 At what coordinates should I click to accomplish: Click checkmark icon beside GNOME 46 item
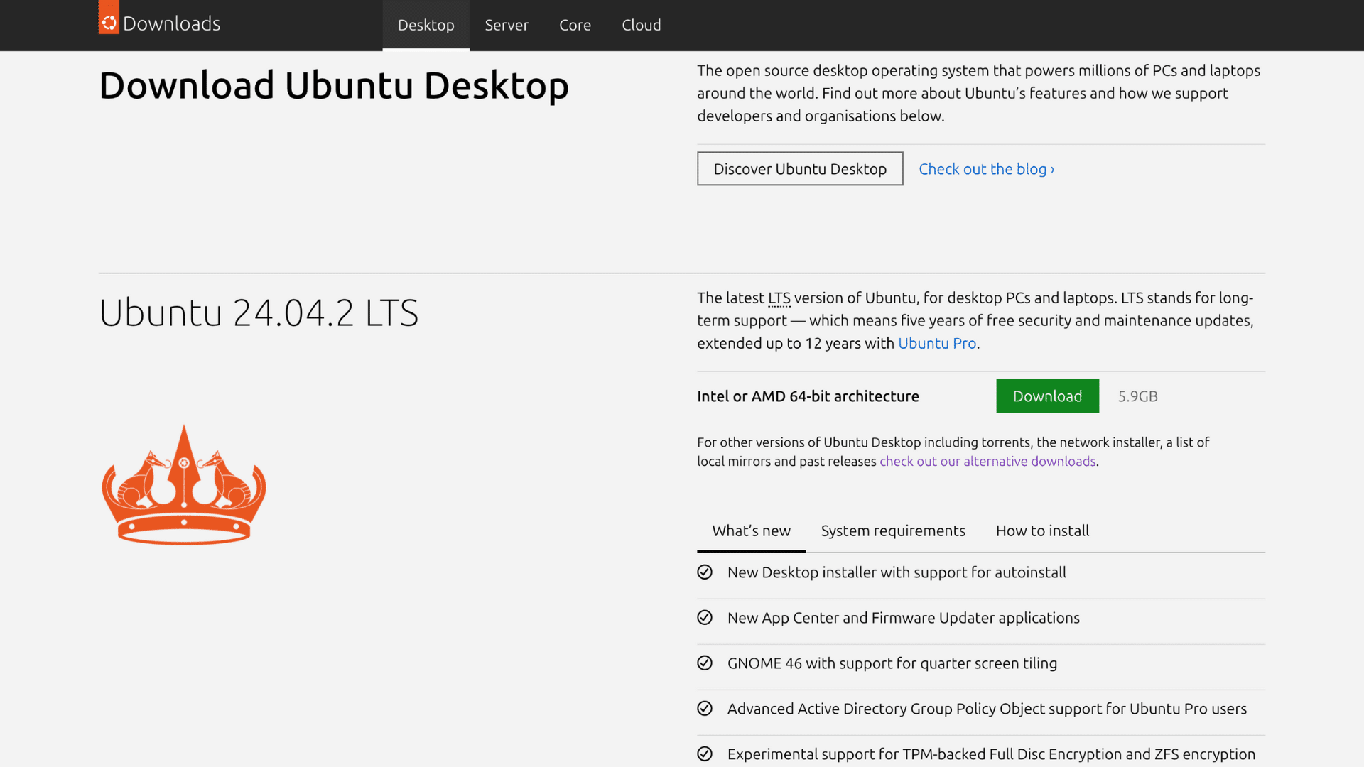705,663
